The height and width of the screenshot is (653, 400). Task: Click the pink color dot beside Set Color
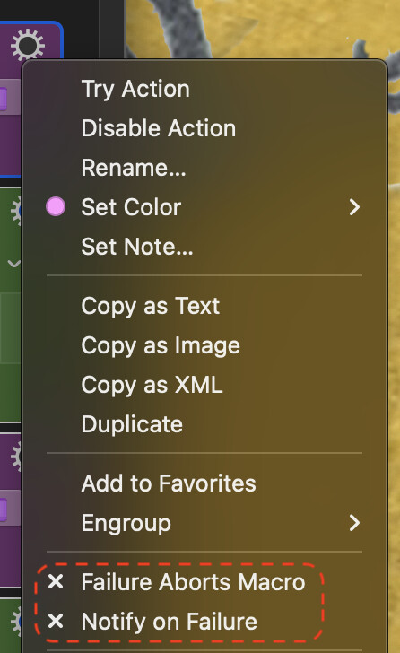tap(56, 207)
